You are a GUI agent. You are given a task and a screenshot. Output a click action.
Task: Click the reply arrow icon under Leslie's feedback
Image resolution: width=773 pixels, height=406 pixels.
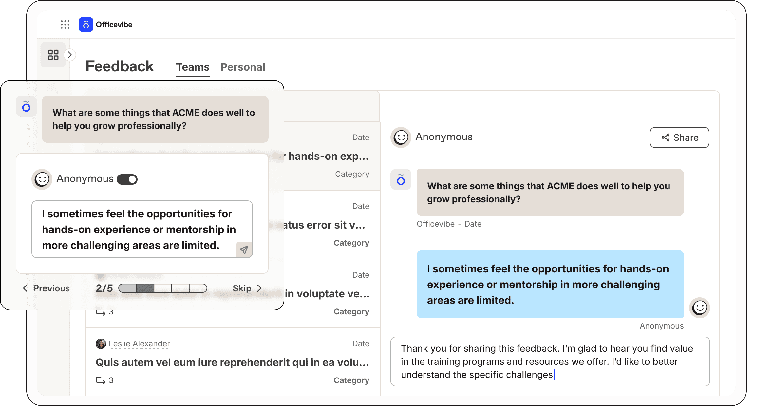tap(101, 380)
